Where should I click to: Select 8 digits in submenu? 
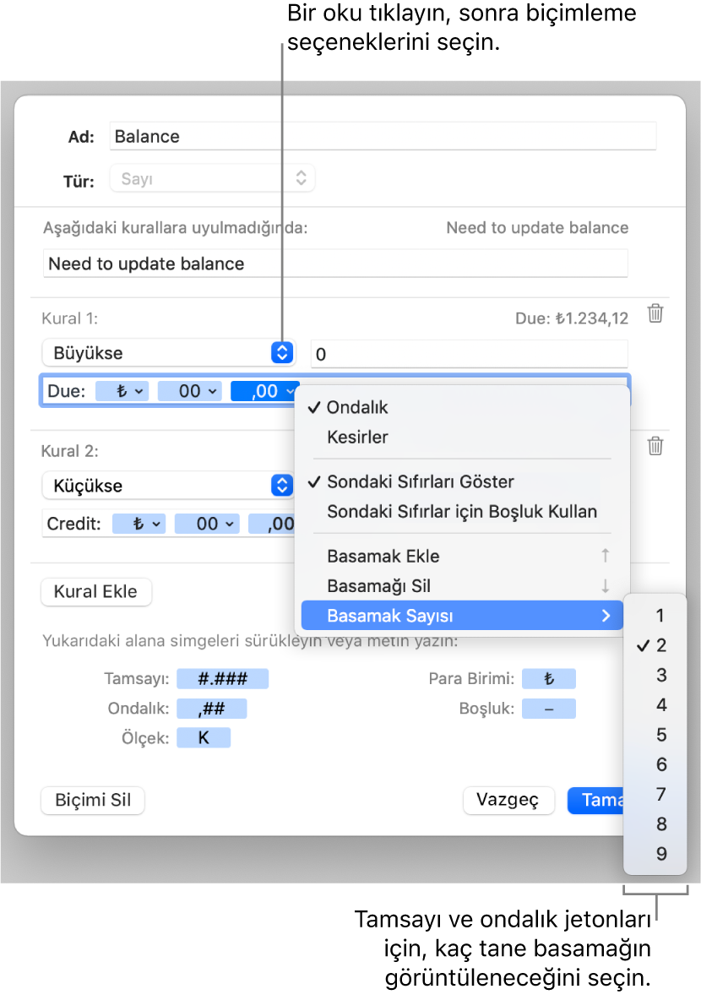(655, 824)
